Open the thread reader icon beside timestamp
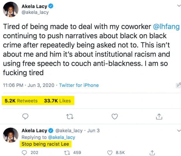This screenshot has width=181, height=156. (177, 85)
